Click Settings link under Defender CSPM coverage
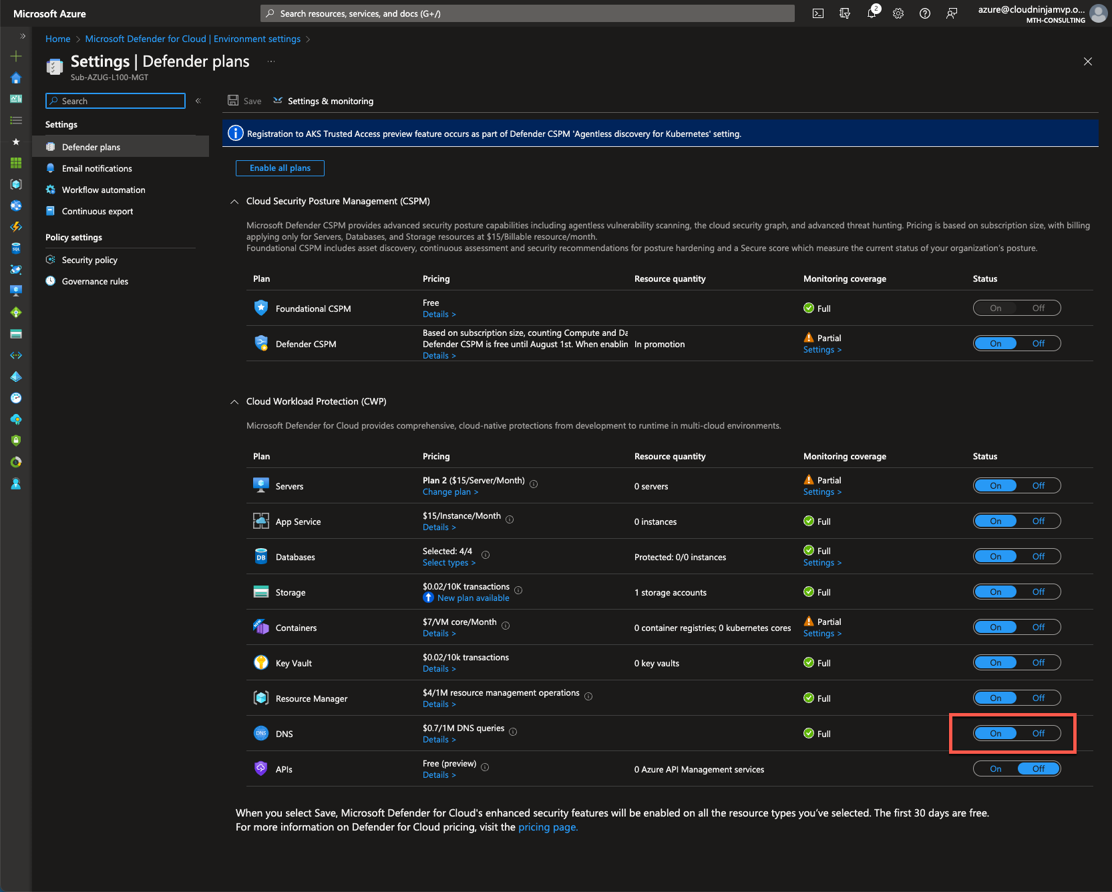1112x892 pixels. click(x=822, y=350)
